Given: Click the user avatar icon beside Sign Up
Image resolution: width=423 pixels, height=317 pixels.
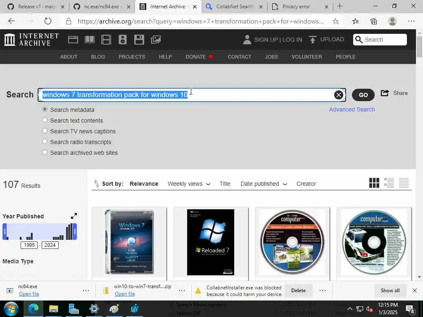Looking at the screenshot, I should [247, 40].
